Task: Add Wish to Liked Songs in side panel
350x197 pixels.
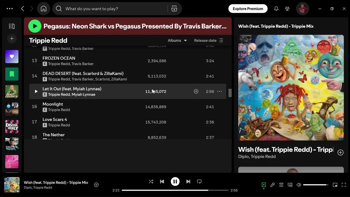Action: 340,152
